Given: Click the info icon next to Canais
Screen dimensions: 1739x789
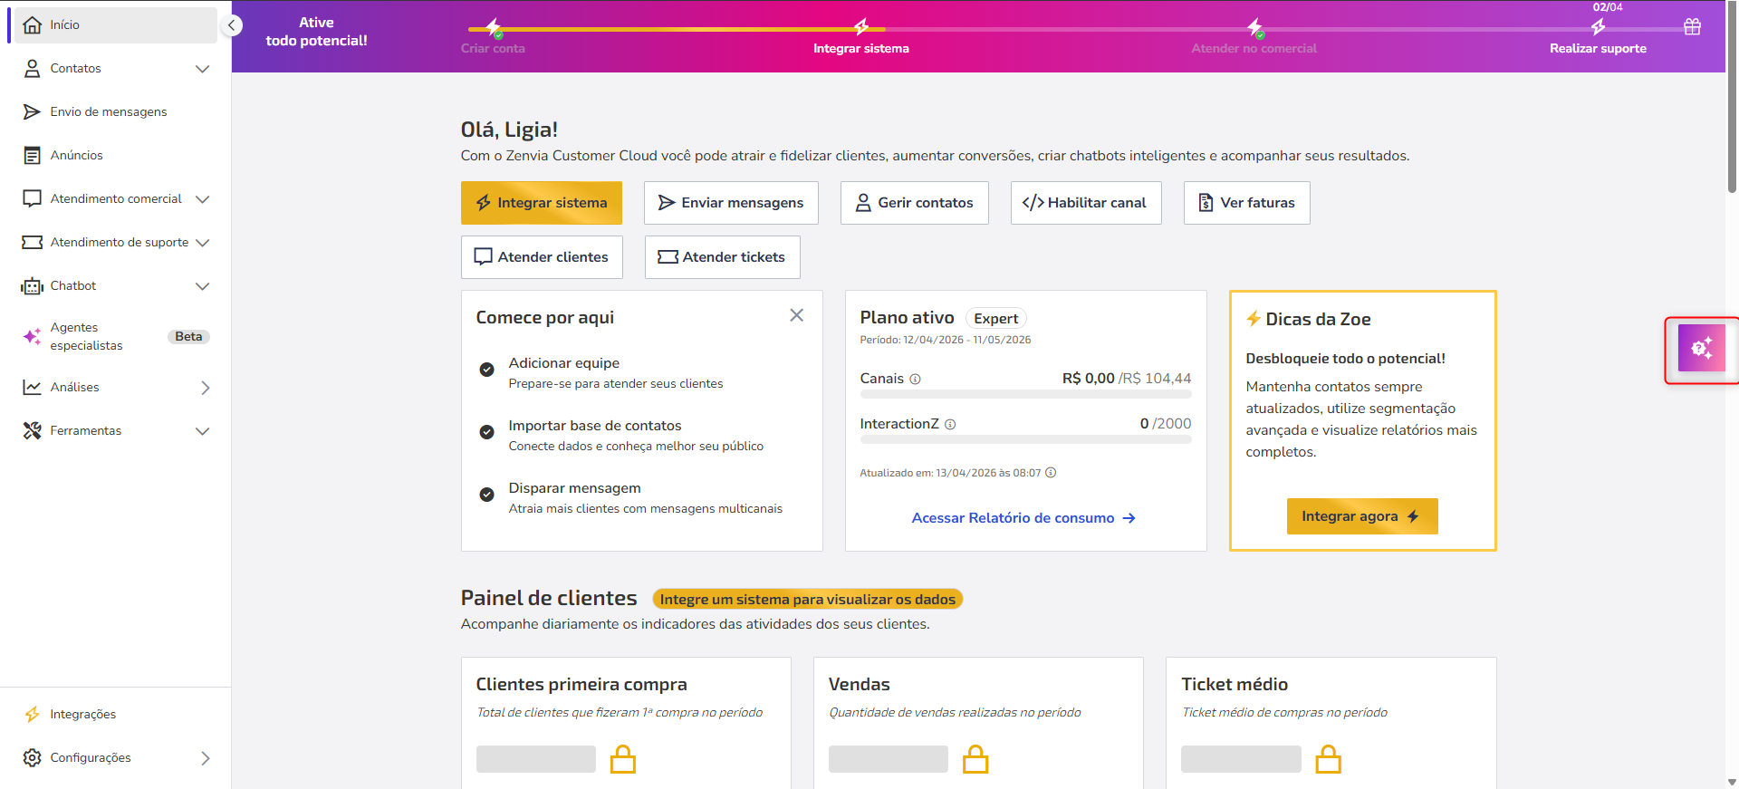Looking at the screenshot, I should 915,379.
